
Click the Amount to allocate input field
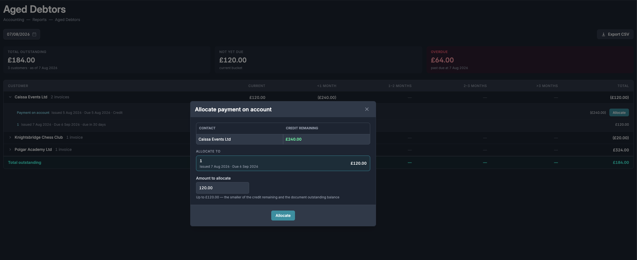pos(222,188)
